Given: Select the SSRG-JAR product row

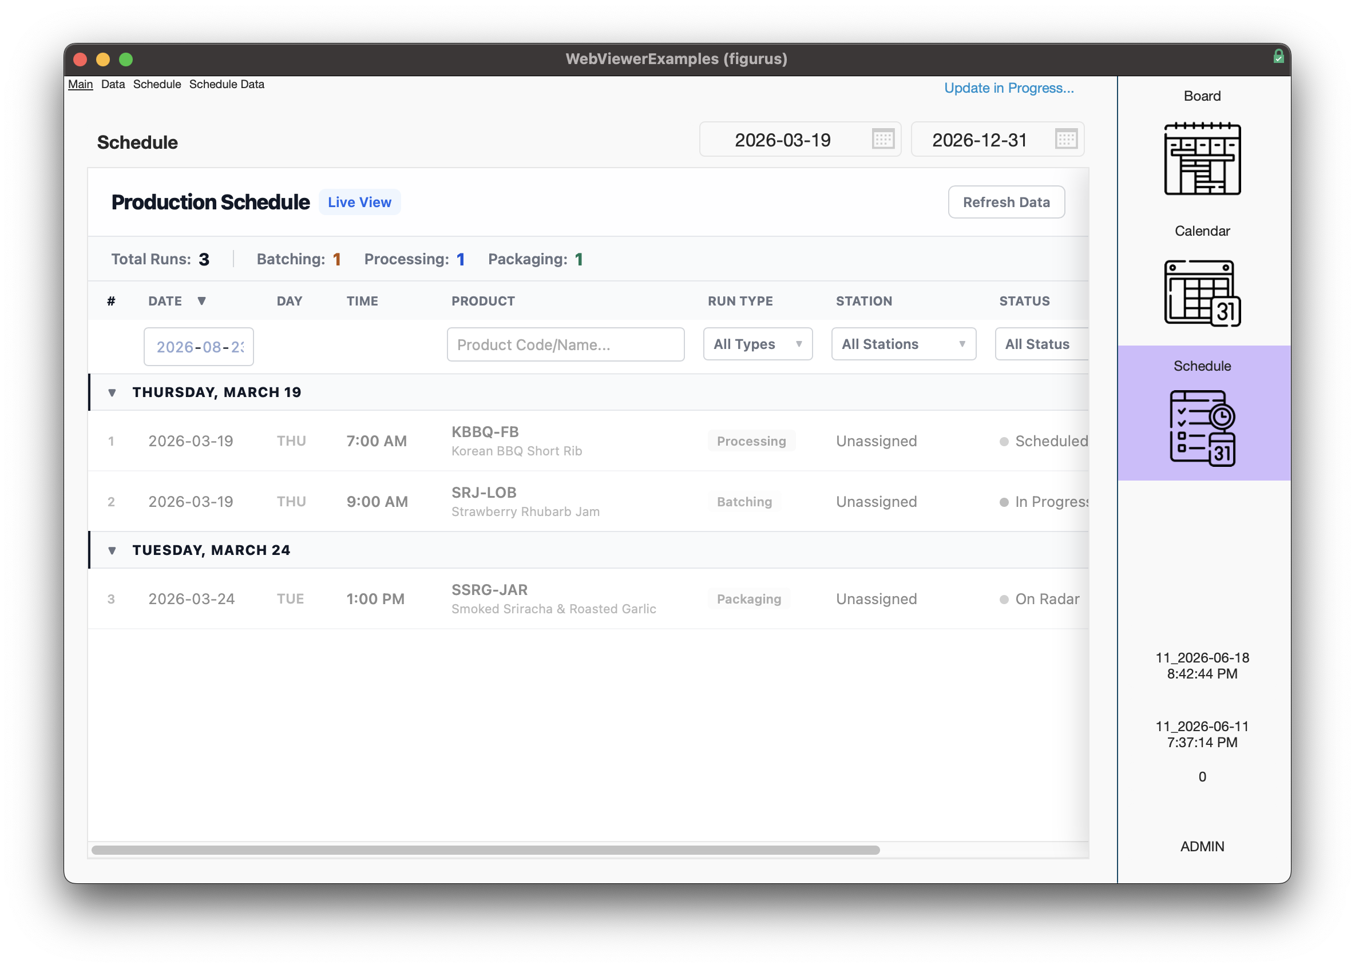Looking at the screenshot, I should [x=588, y=599].
